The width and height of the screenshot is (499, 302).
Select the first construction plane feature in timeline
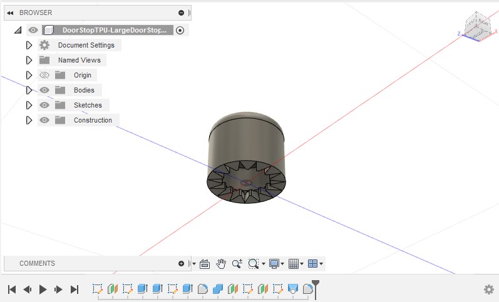coord(112,289)
